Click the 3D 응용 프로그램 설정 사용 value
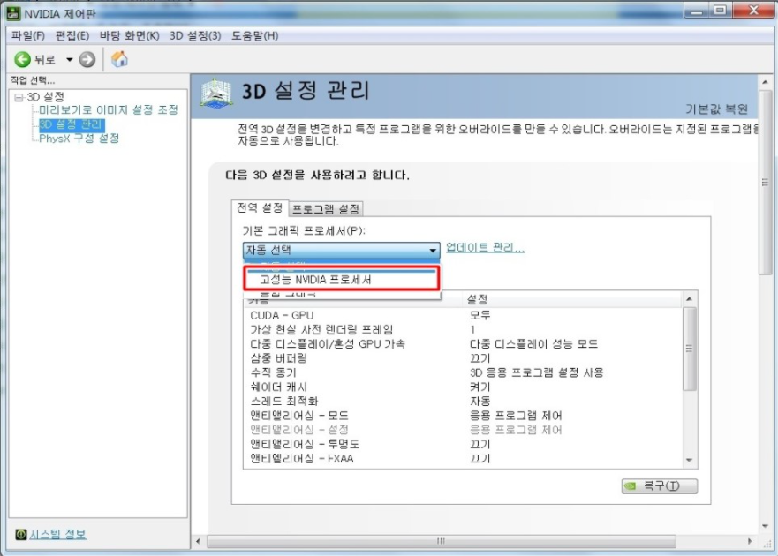Screen dimensions: 778x556 point(536,372)
